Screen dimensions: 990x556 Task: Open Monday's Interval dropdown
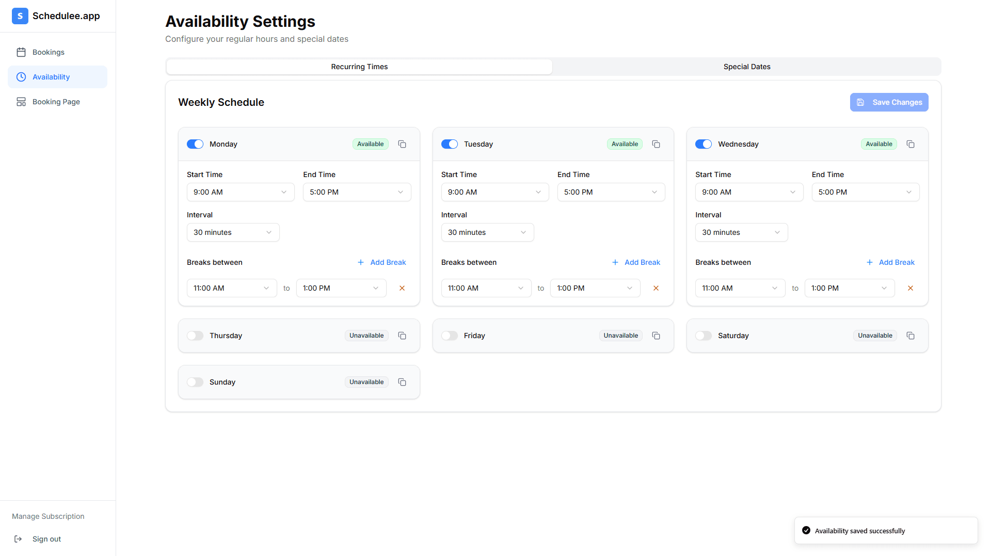click(x=233, y=232)
